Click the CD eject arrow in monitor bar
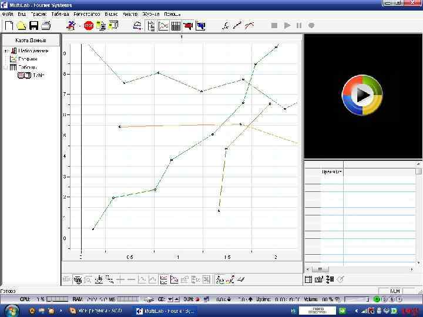 (x=176, y=299)
